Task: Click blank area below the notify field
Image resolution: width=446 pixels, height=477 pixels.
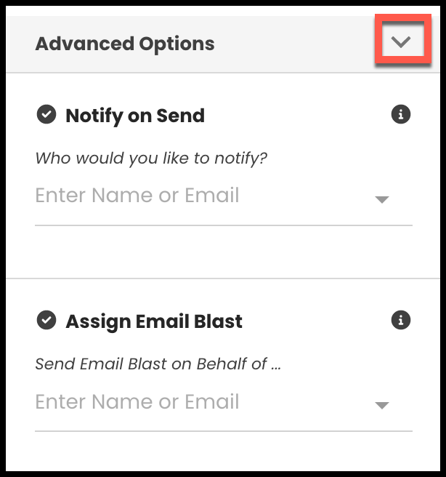Action: (x=224, y=252)
